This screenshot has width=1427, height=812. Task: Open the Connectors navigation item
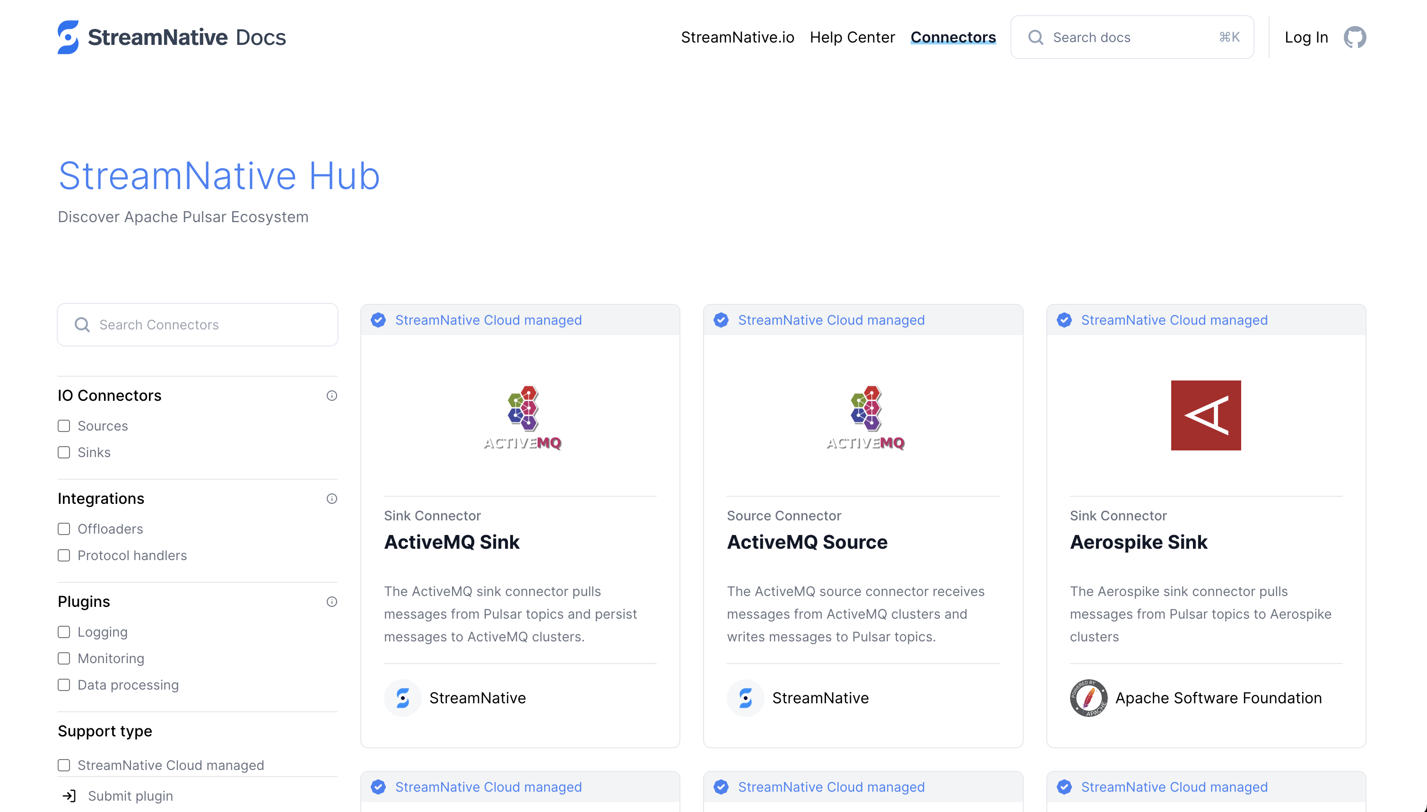(x=953, y=37)
